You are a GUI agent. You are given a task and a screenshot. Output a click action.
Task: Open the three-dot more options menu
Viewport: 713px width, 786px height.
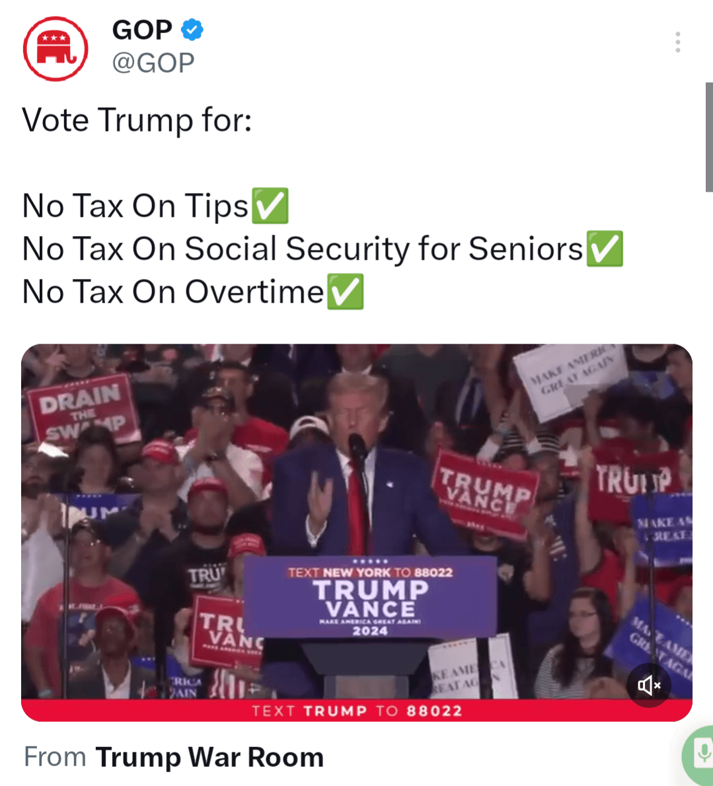click(x=677, y=42)
